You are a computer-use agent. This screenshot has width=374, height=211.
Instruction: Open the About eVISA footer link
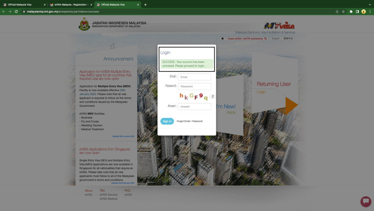[88, 195]
